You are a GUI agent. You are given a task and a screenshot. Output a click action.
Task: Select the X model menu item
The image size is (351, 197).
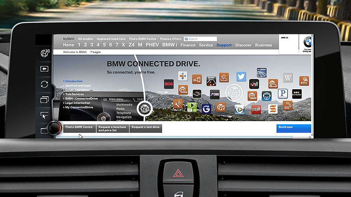tap(123, 45)
